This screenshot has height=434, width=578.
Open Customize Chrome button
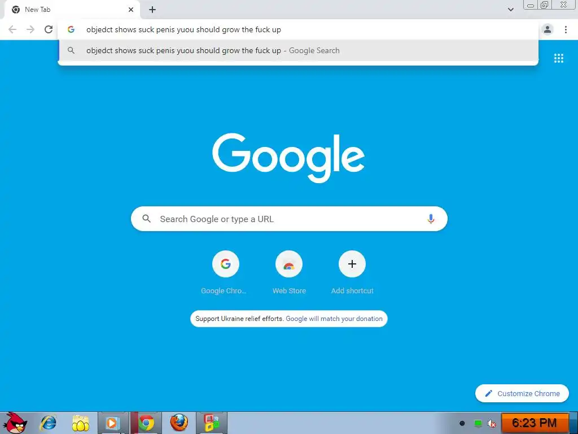point(522,393)
